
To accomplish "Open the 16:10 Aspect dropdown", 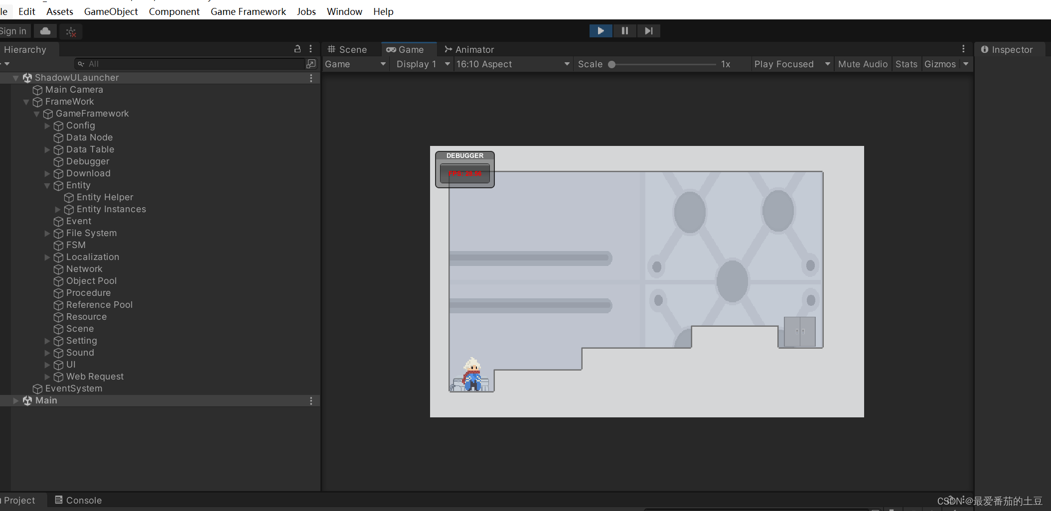I will (513, 64).
